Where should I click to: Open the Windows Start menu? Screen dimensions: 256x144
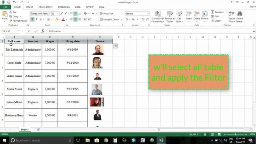pyautogui.click(x=4, y=140)
